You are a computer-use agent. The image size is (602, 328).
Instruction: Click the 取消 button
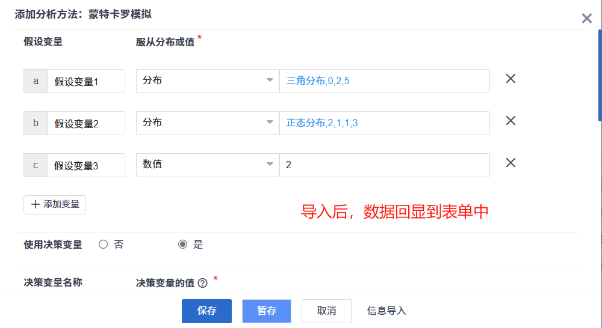coord(326,311)
